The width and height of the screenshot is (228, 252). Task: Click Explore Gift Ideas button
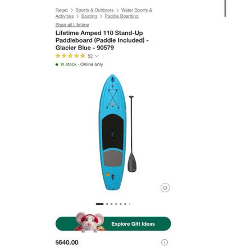pos(113,223)
